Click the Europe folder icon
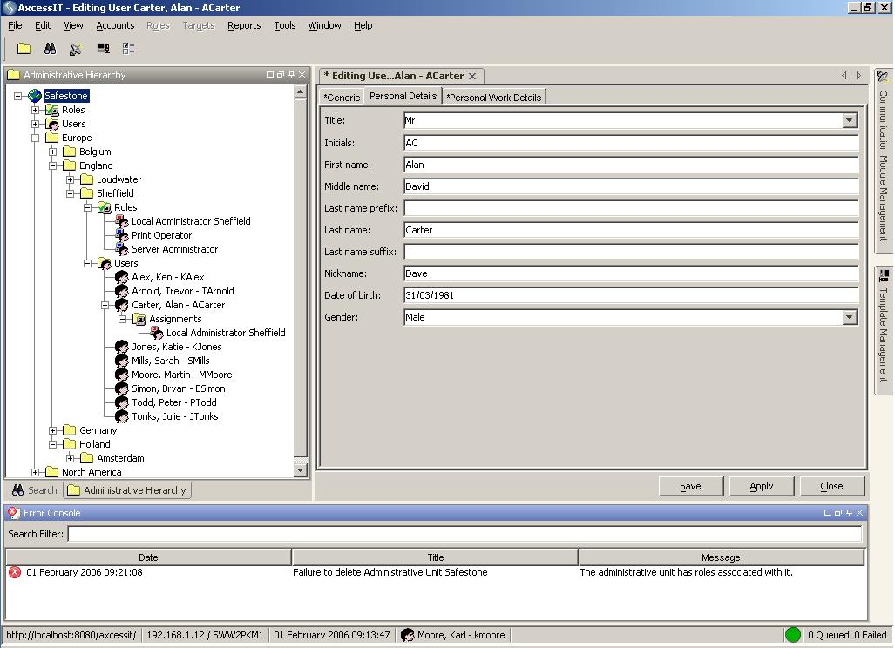 coord(52,138)
